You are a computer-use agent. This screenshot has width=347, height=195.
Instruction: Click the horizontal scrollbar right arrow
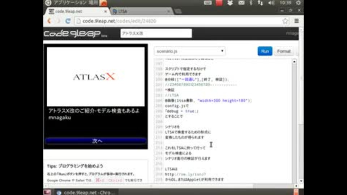tap(296, 186)
